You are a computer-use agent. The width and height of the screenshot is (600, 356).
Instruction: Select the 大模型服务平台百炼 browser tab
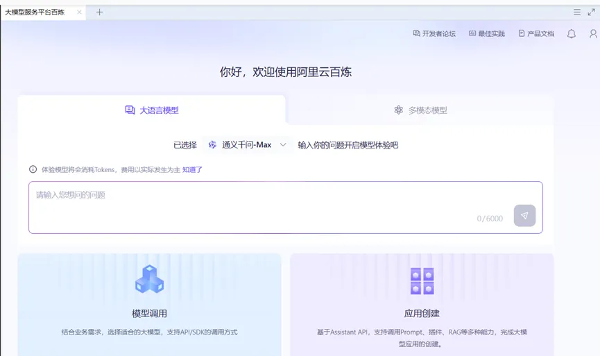click(x=43, y=12)
